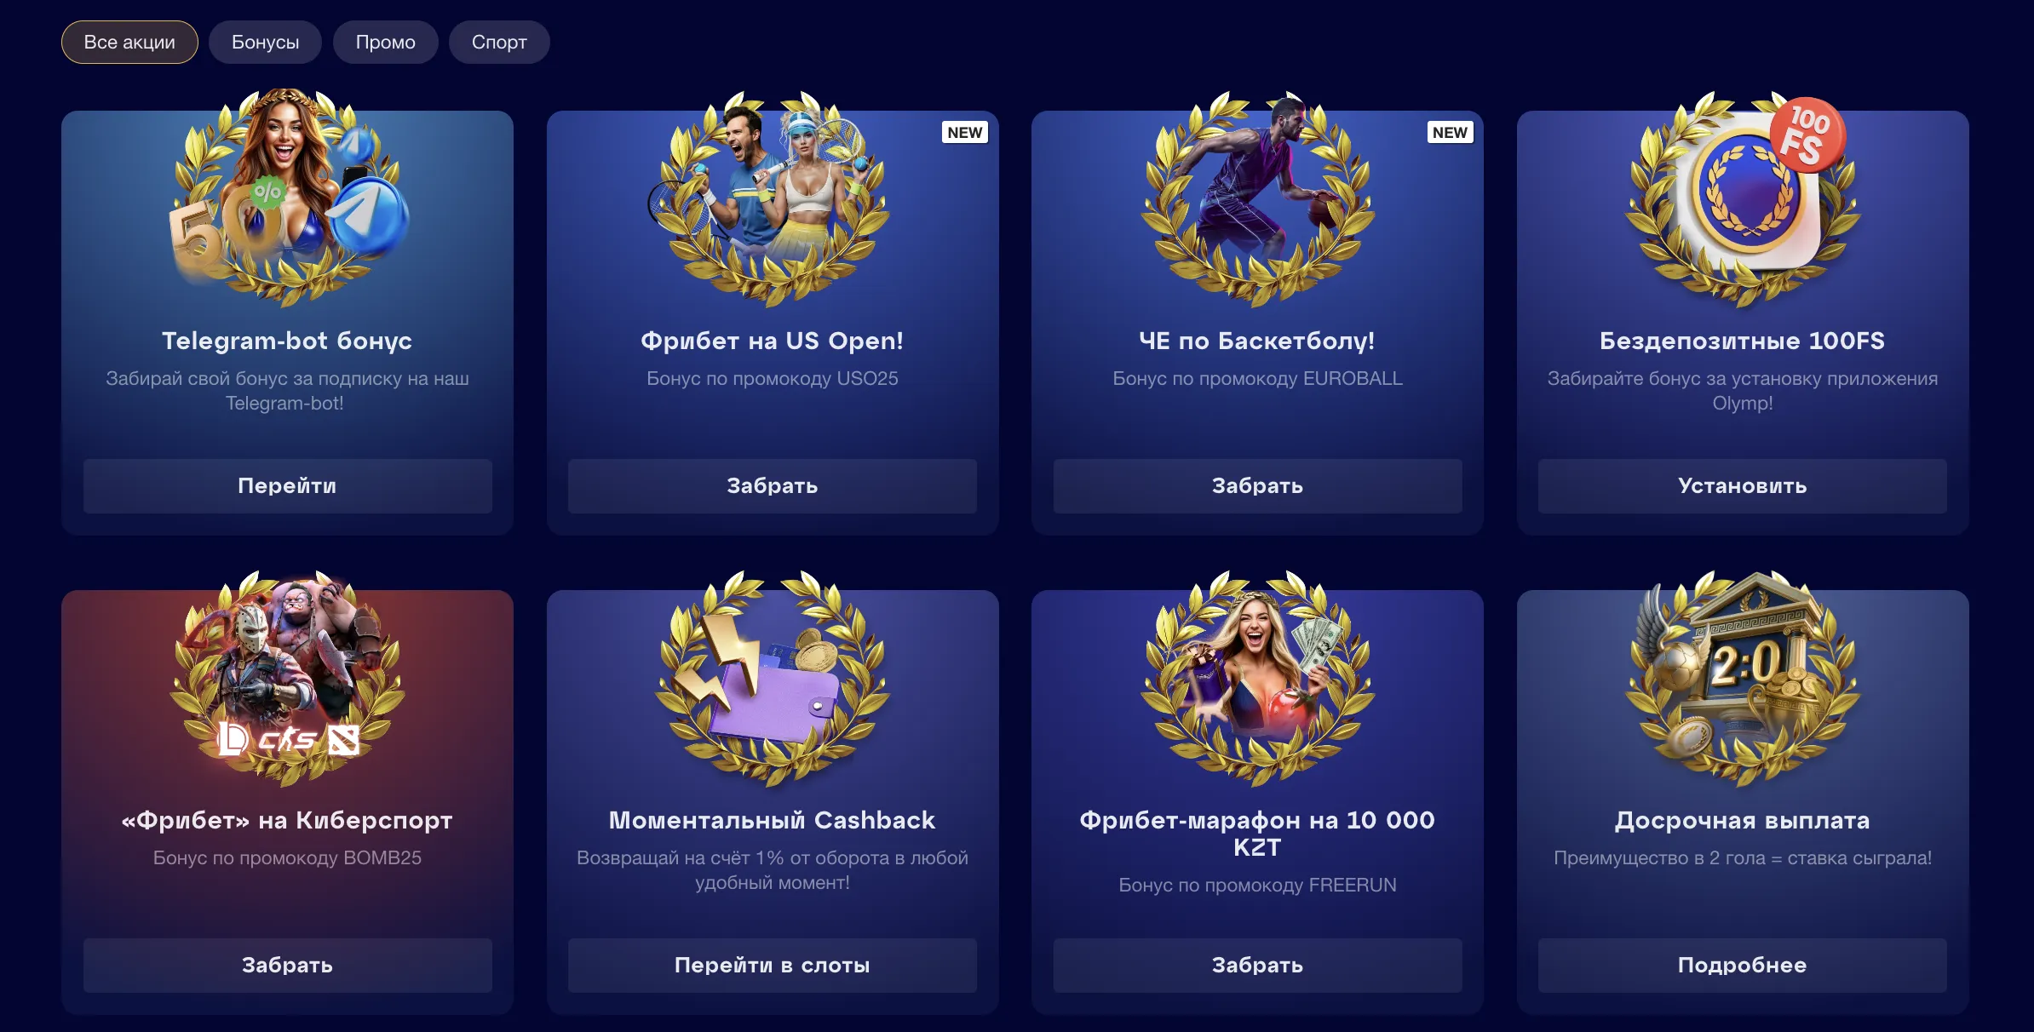Click the Установить button for 100FS
The image size is (2034, 1032).
(x=1742, y=485)
